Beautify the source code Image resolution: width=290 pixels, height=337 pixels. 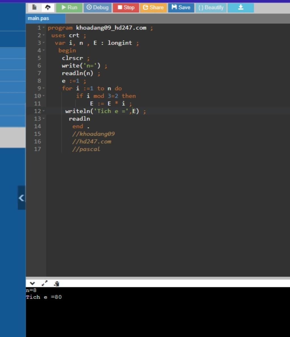(211, 8)
